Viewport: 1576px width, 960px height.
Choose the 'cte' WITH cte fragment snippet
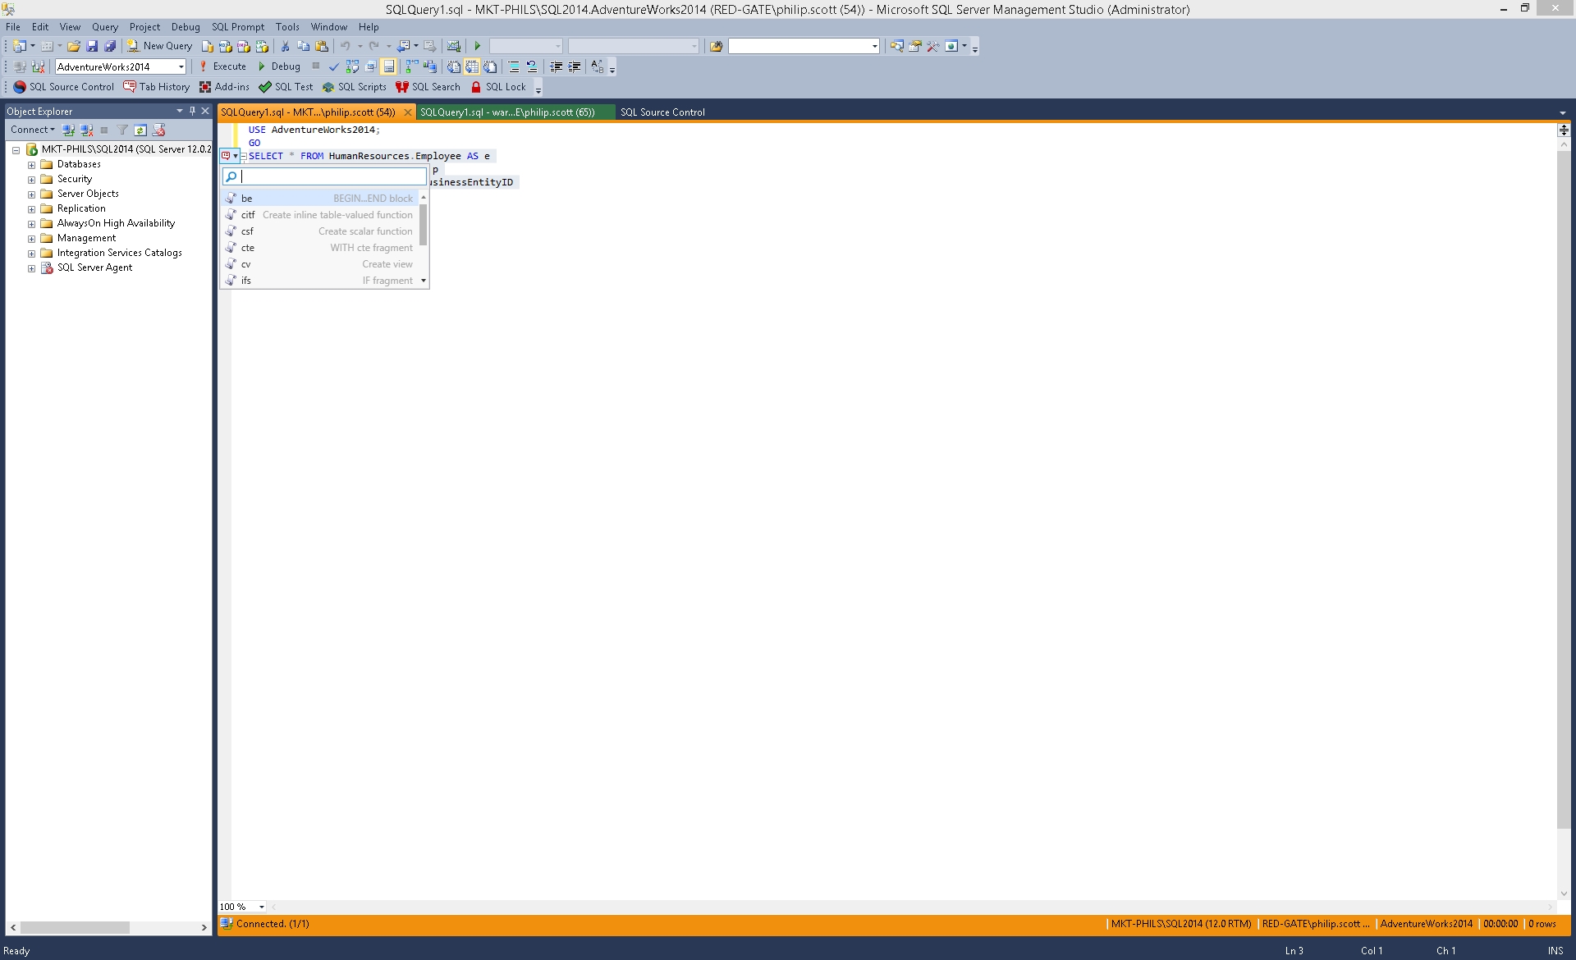(x=320, y=248)
